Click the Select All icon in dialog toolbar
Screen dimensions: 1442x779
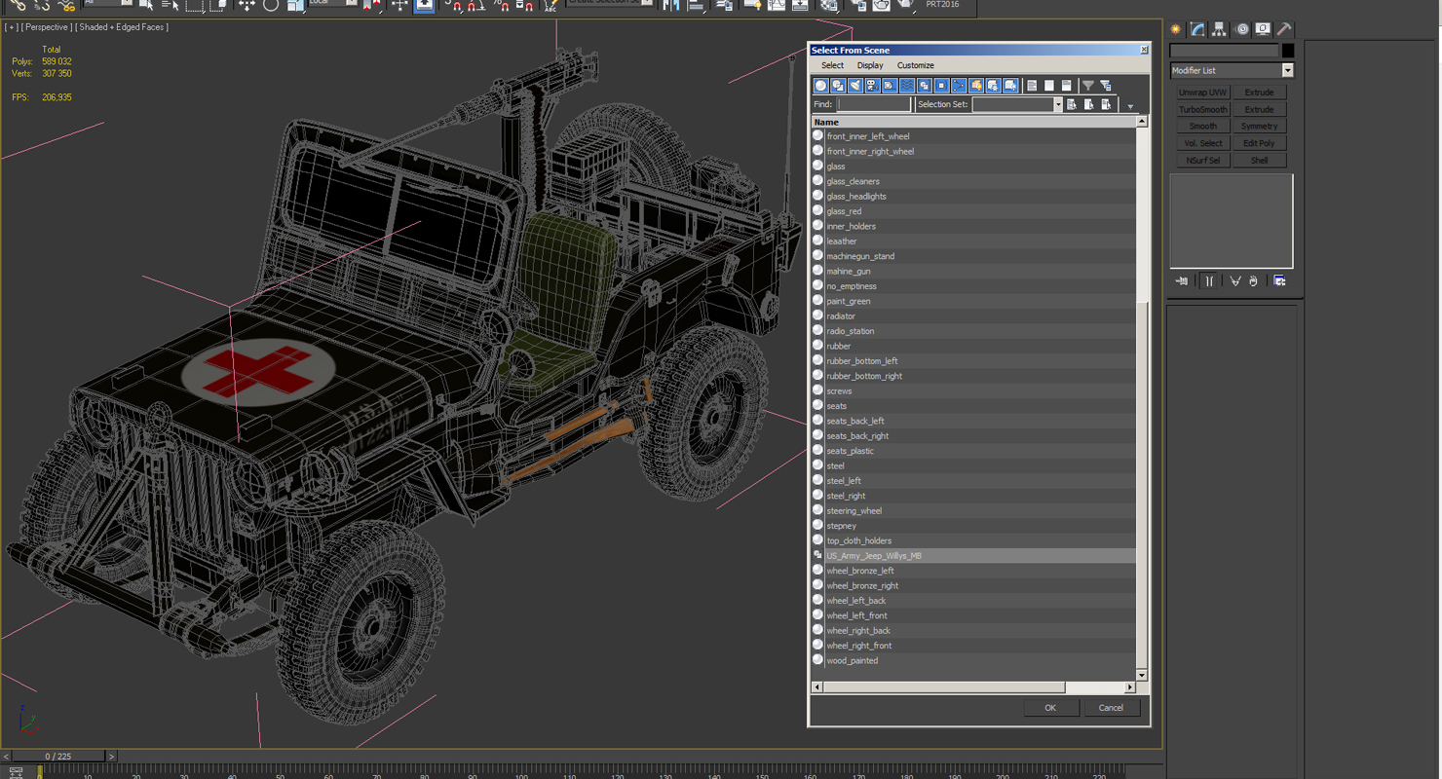pyautogui.click(x=1032, y=86)
